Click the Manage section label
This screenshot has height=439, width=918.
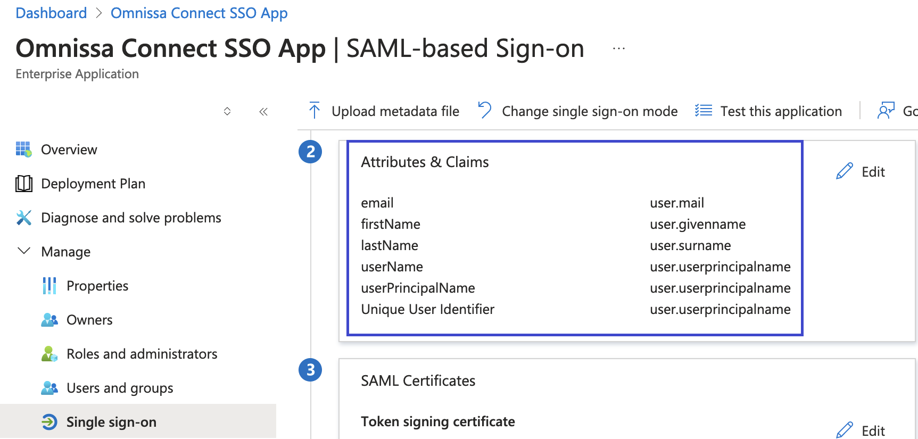tap(66, 252)
